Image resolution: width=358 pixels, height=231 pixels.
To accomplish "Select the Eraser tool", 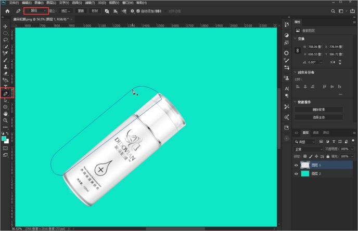I will (5, 74).
